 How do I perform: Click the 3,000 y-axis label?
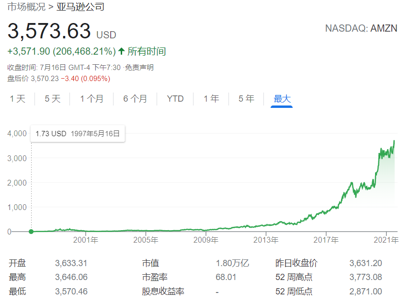click(17, 158)
